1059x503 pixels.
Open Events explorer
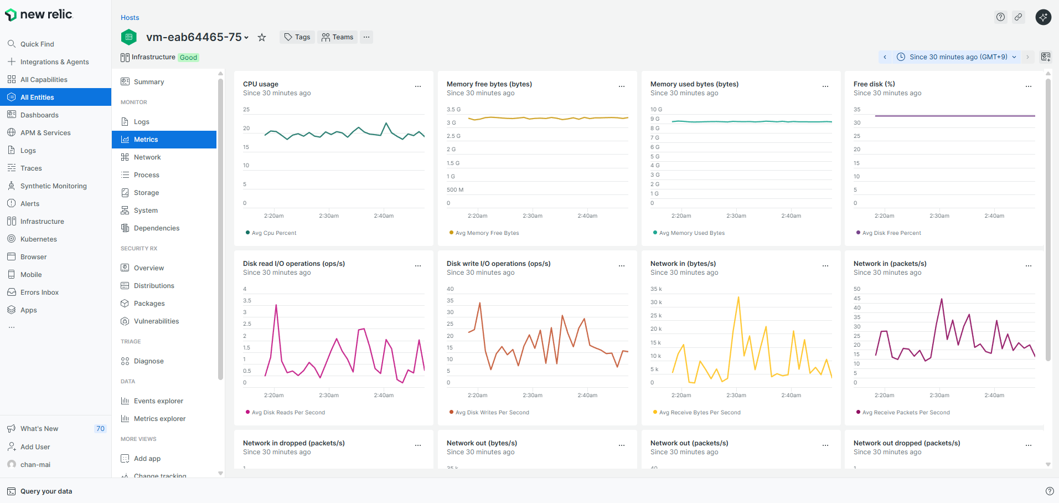[164, 401]
